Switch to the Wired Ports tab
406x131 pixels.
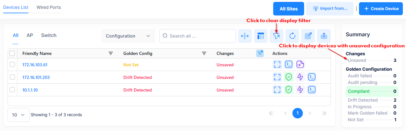click(x=49, y=7)
